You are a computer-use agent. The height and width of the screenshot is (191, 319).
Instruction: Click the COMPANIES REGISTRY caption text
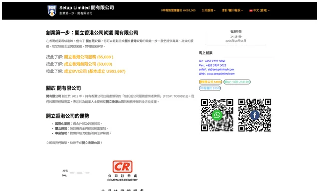[123, 180]
